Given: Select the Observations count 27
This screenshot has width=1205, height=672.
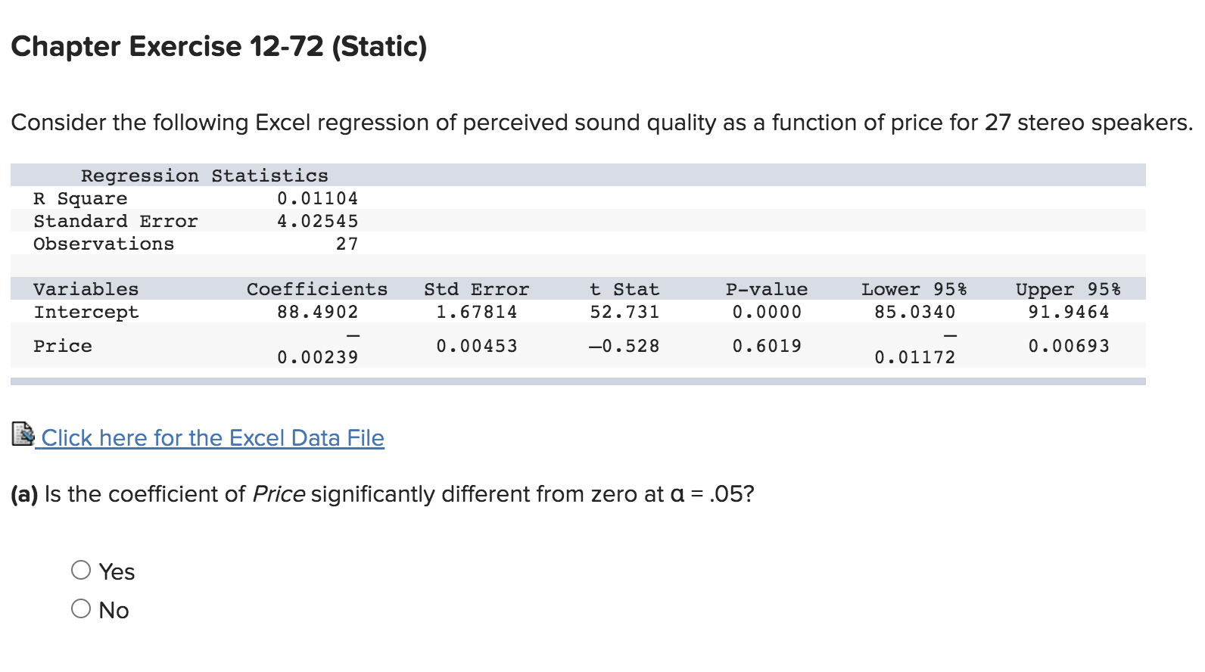Looking at the screenshot, I should [x=347, y=243].
